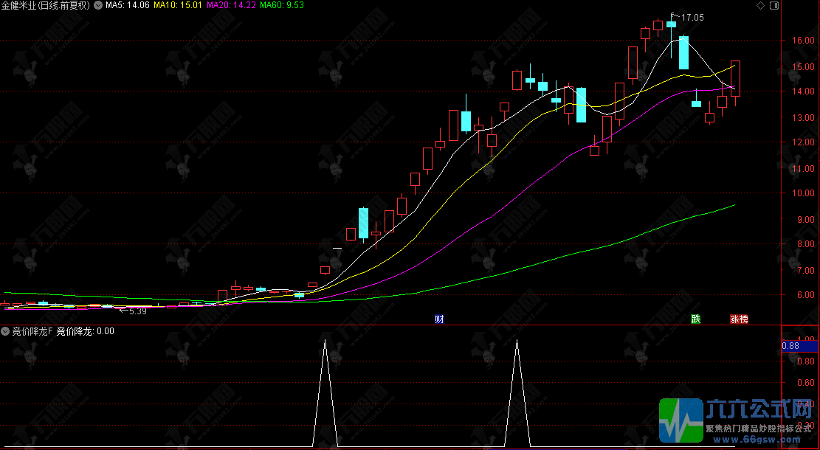Image resolution: width=820 pixels, height=450 pixels.
Task: Select the 金健米业(日线,前复权) chart title
Action: 46,5
